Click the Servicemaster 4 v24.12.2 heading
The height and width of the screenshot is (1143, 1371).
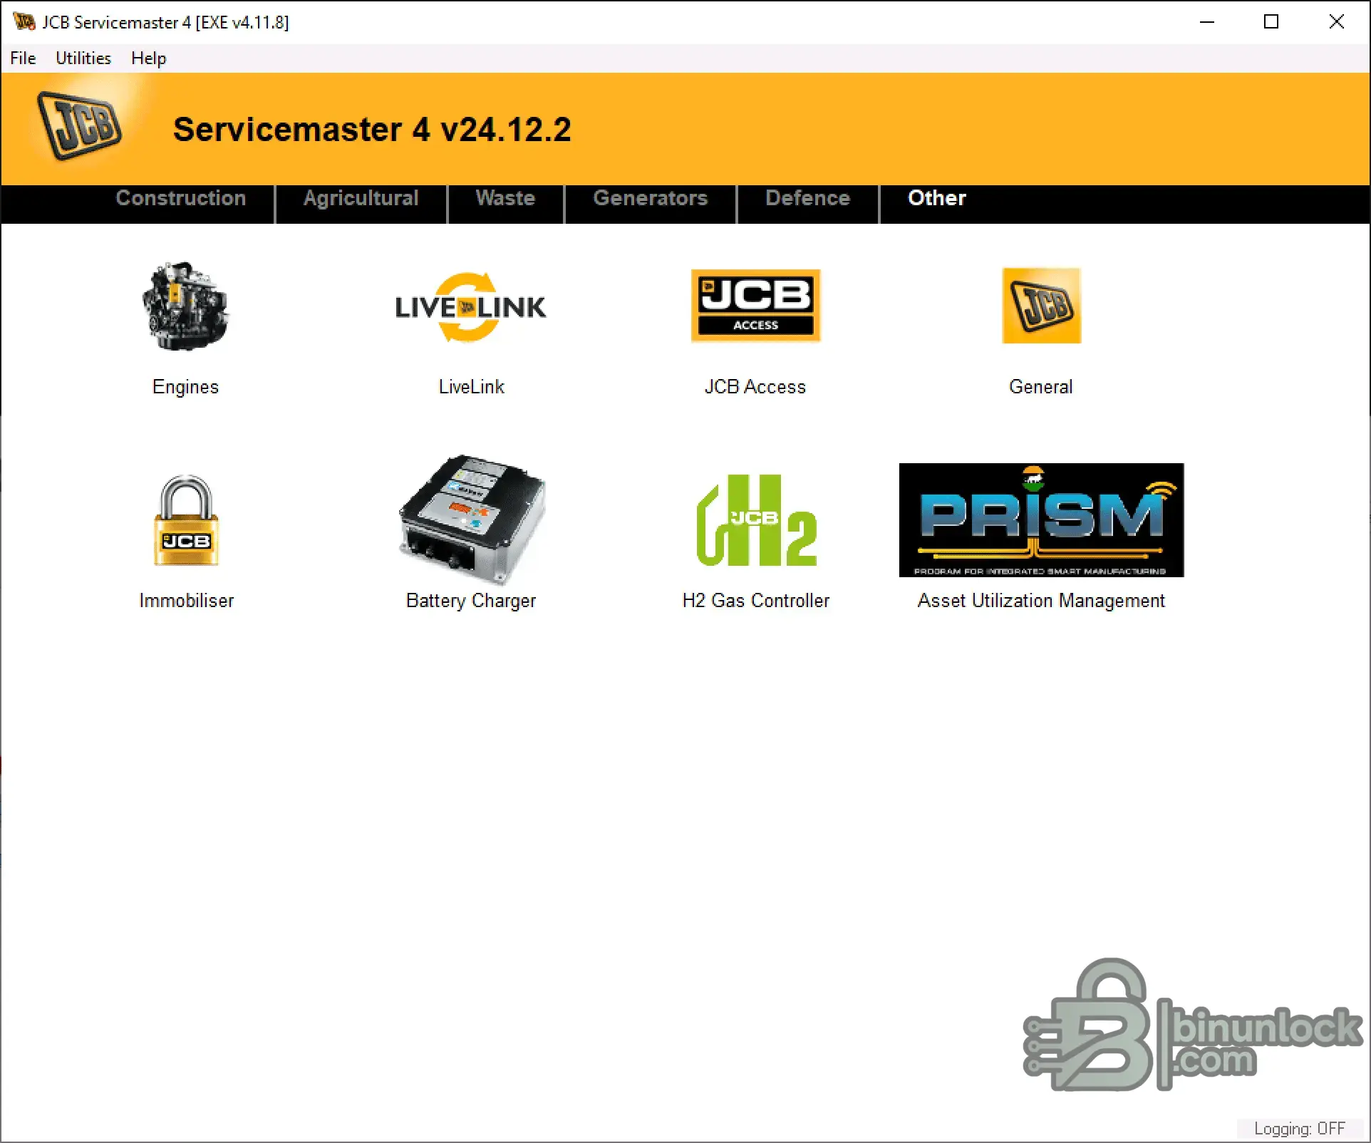[372, 130]
